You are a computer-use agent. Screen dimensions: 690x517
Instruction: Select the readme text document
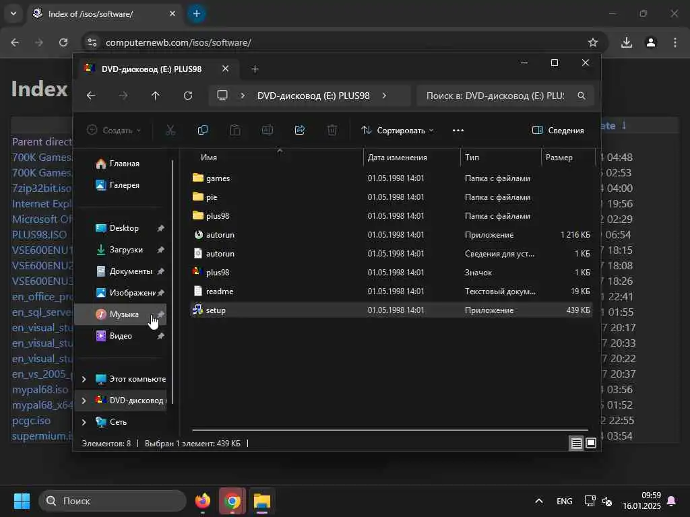pyautogui.click(x=391, y=291)
